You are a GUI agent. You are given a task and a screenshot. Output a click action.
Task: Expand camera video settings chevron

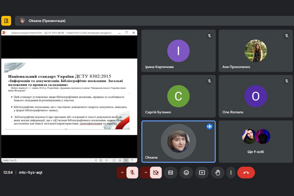pos(146,172)
